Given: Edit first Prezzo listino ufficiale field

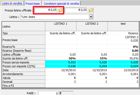Looking at the screenshot, I should pyautogui.click(x=46, y=10).
